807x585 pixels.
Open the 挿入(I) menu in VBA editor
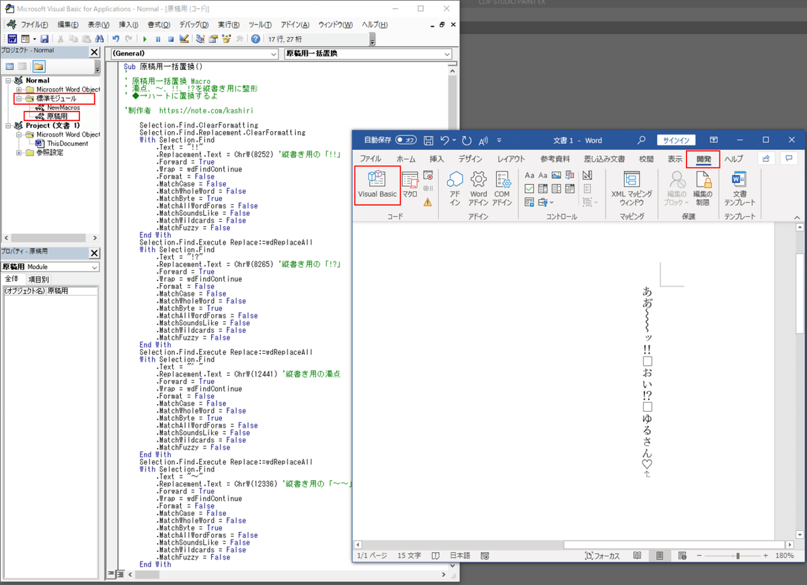click(x=128, y=25)
